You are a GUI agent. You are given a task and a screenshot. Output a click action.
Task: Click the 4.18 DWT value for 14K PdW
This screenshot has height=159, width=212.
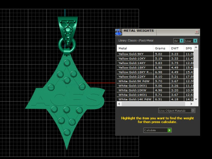click(x=174, y=99)
